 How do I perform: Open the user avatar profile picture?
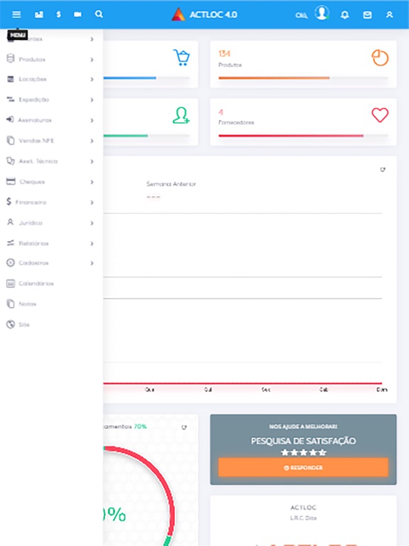click(x=322, y=14)
